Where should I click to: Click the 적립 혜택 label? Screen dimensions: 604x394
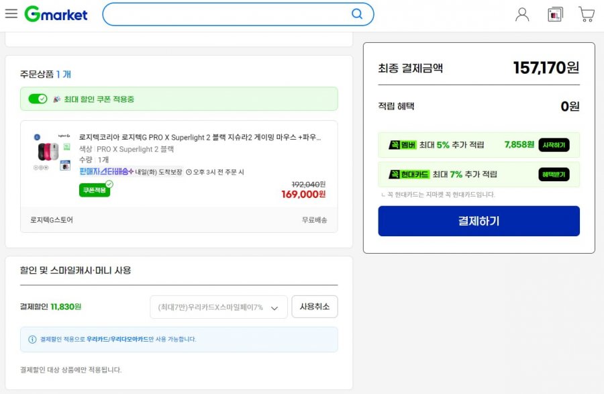pyautogui.click(x=396, y=106)
